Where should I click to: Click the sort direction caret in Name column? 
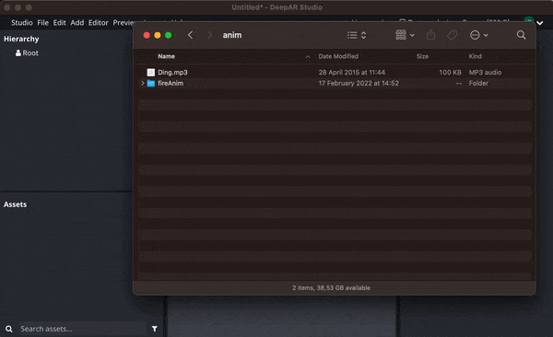pyautogui.click(x=308, y=57)
